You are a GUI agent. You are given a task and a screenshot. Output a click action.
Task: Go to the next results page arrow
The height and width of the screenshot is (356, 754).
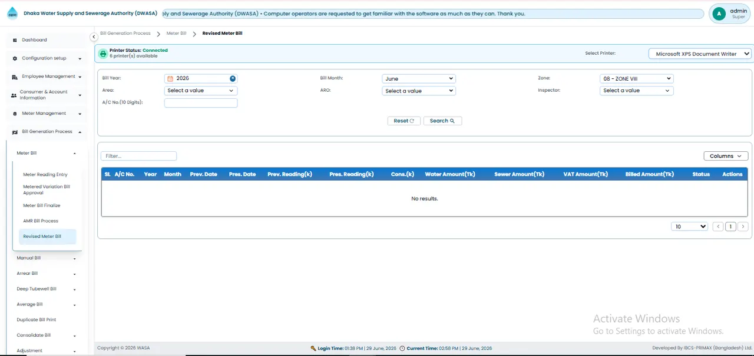click(x=743, y=227)
